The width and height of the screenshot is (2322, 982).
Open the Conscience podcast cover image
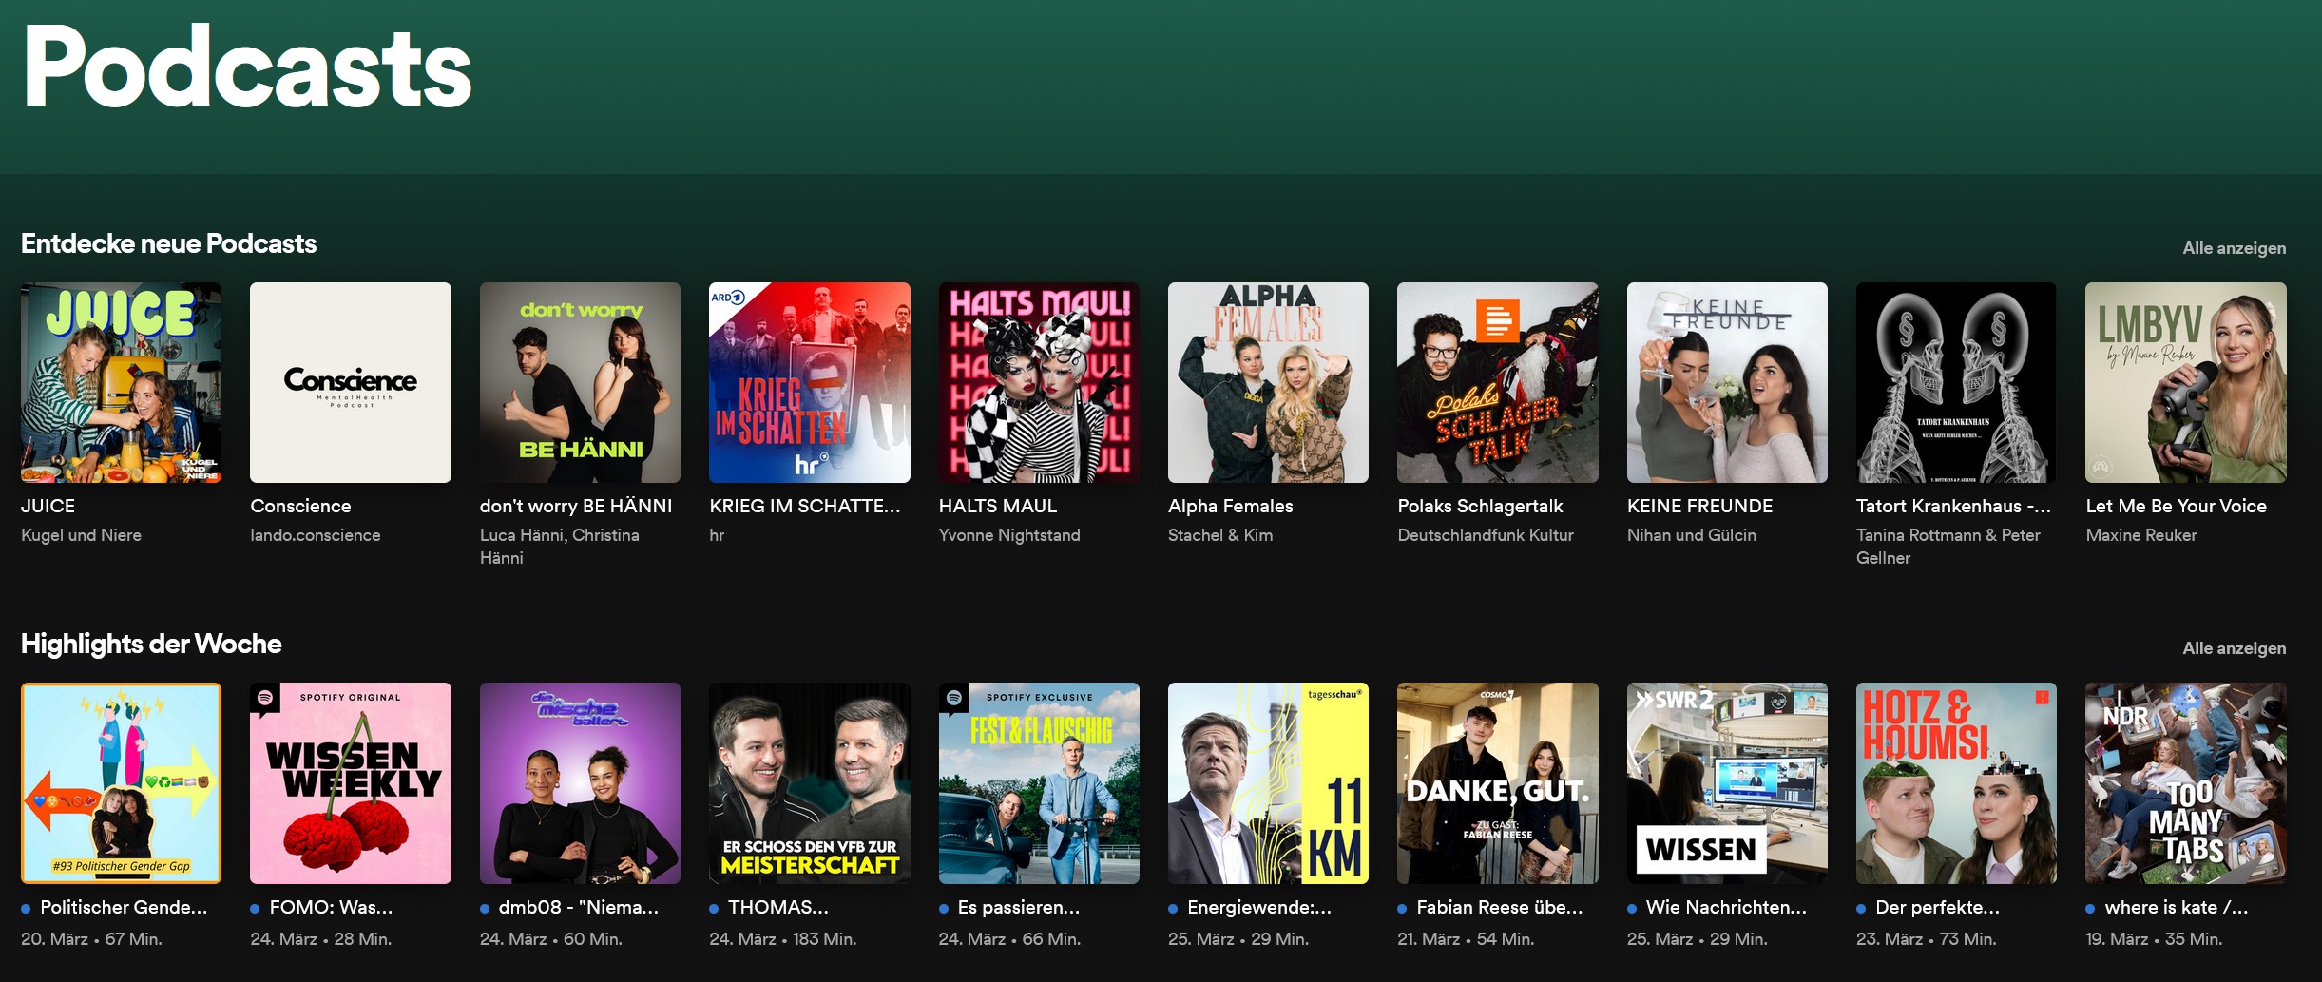coord(351,382)
